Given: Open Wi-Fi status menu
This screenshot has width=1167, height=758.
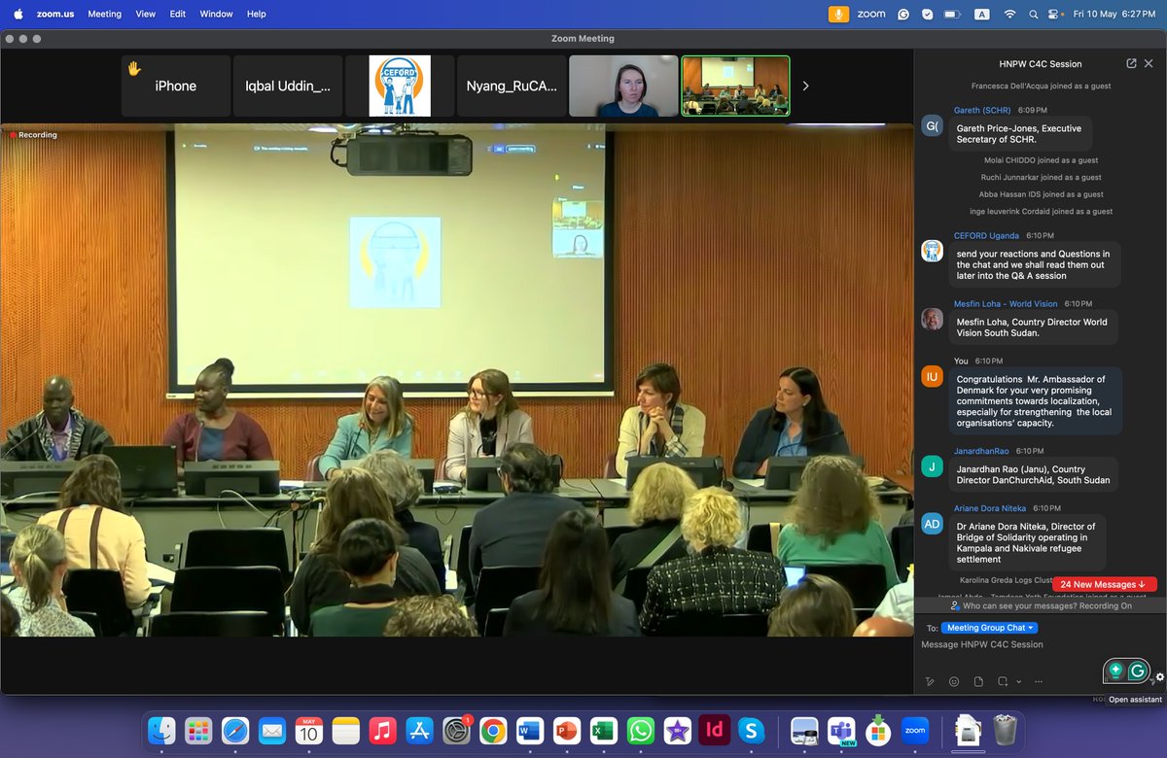Looking at the screenshot, I should point(1009,14).
